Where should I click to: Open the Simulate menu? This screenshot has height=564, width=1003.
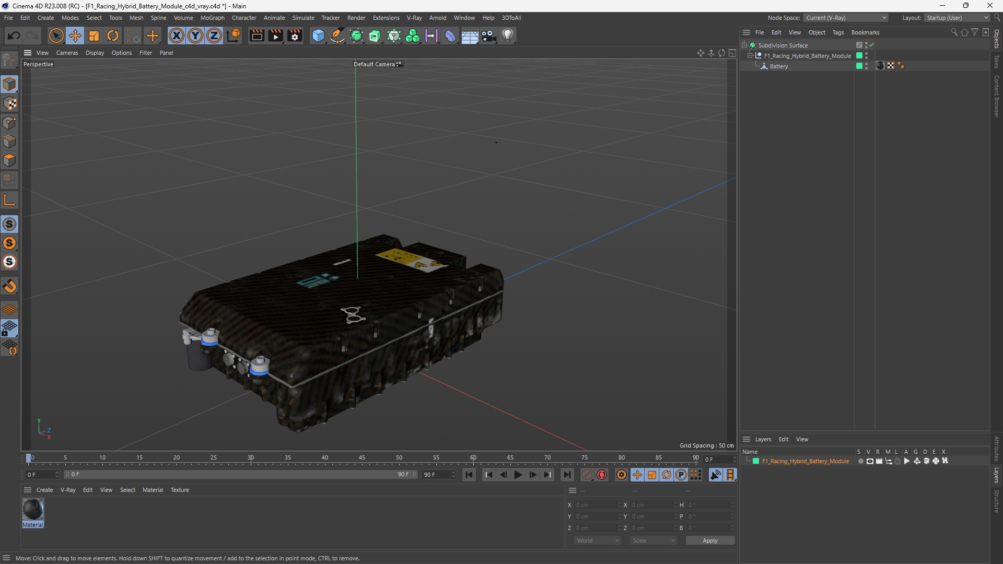[x=303, y=18]
